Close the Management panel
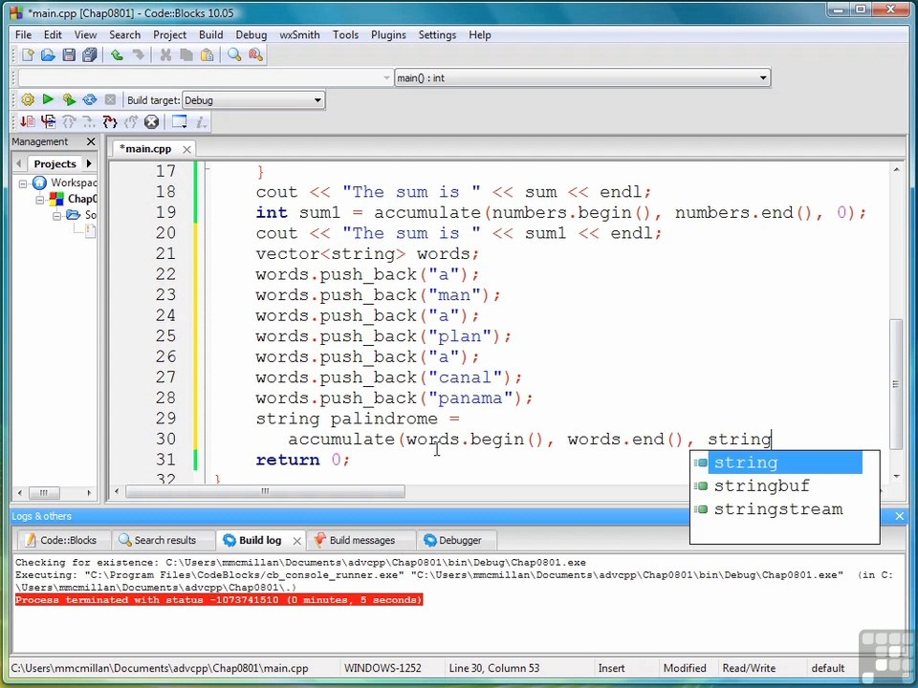The height and width of the screenshot is (688, 918). coord(91,141)
